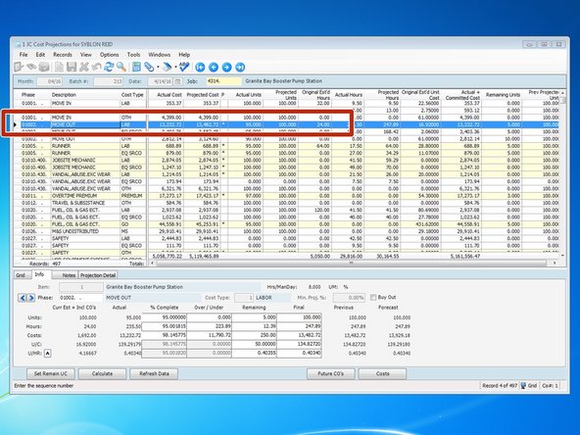Viewport: 580px width, 435px height.
Task: Switch to the Grid tab
Action: pos(21,275)
